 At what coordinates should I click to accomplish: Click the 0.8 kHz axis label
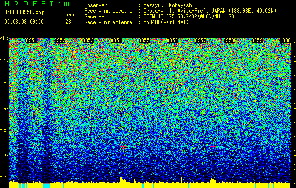coord(4,132)
